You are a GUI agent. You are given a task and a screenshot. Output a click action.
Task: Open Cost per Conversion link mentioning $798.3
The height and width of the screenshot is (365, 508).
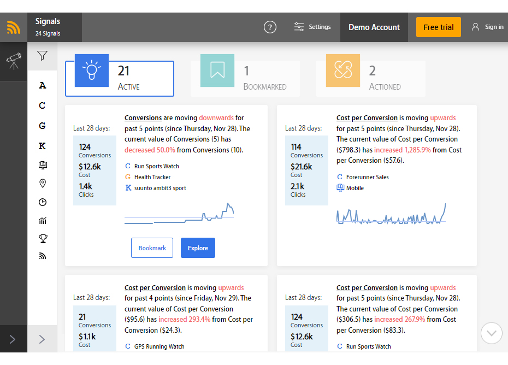(x=367, y=117)
